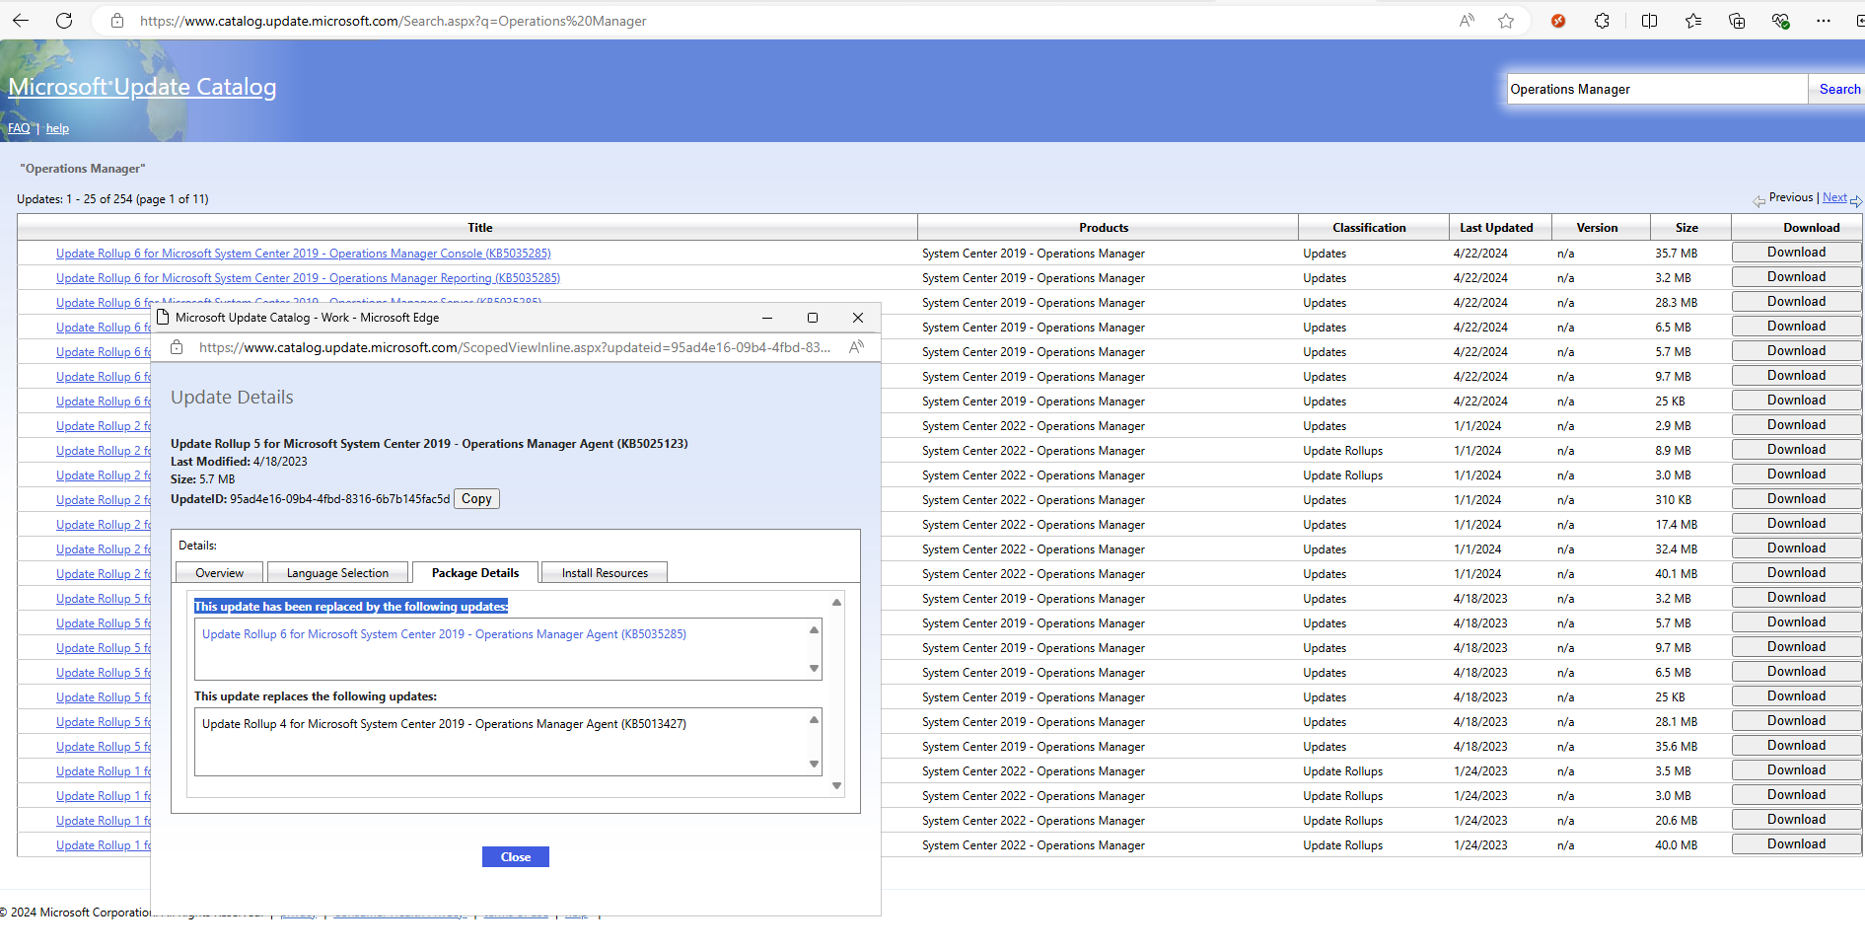Viewport: 1865px width, 950px height.
Task: Download the 40.1 MB update
Action: [x=1796, y=573]
